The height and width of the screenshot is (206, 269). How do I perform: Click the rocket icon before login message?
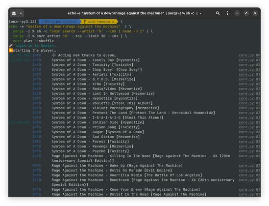point(11,46)
